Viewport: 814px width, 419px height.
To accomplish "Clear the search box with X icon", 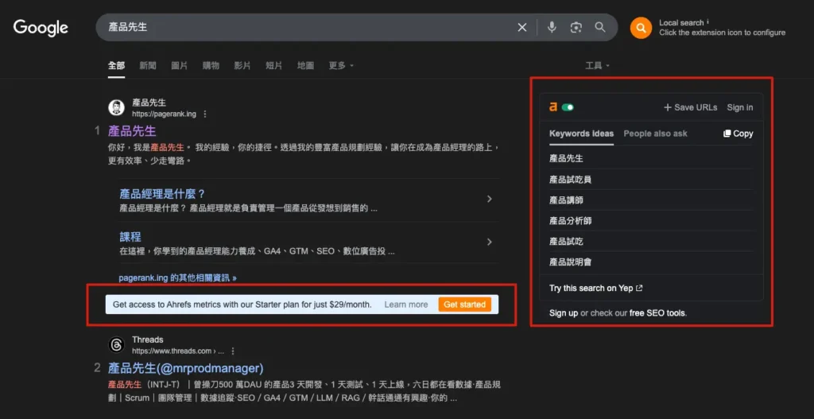I will click(522, 28).
